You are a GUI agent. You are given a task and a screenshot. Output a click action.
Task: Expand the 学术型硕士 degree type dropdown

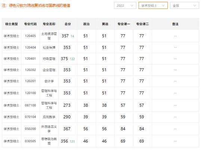tap(153, 6)
